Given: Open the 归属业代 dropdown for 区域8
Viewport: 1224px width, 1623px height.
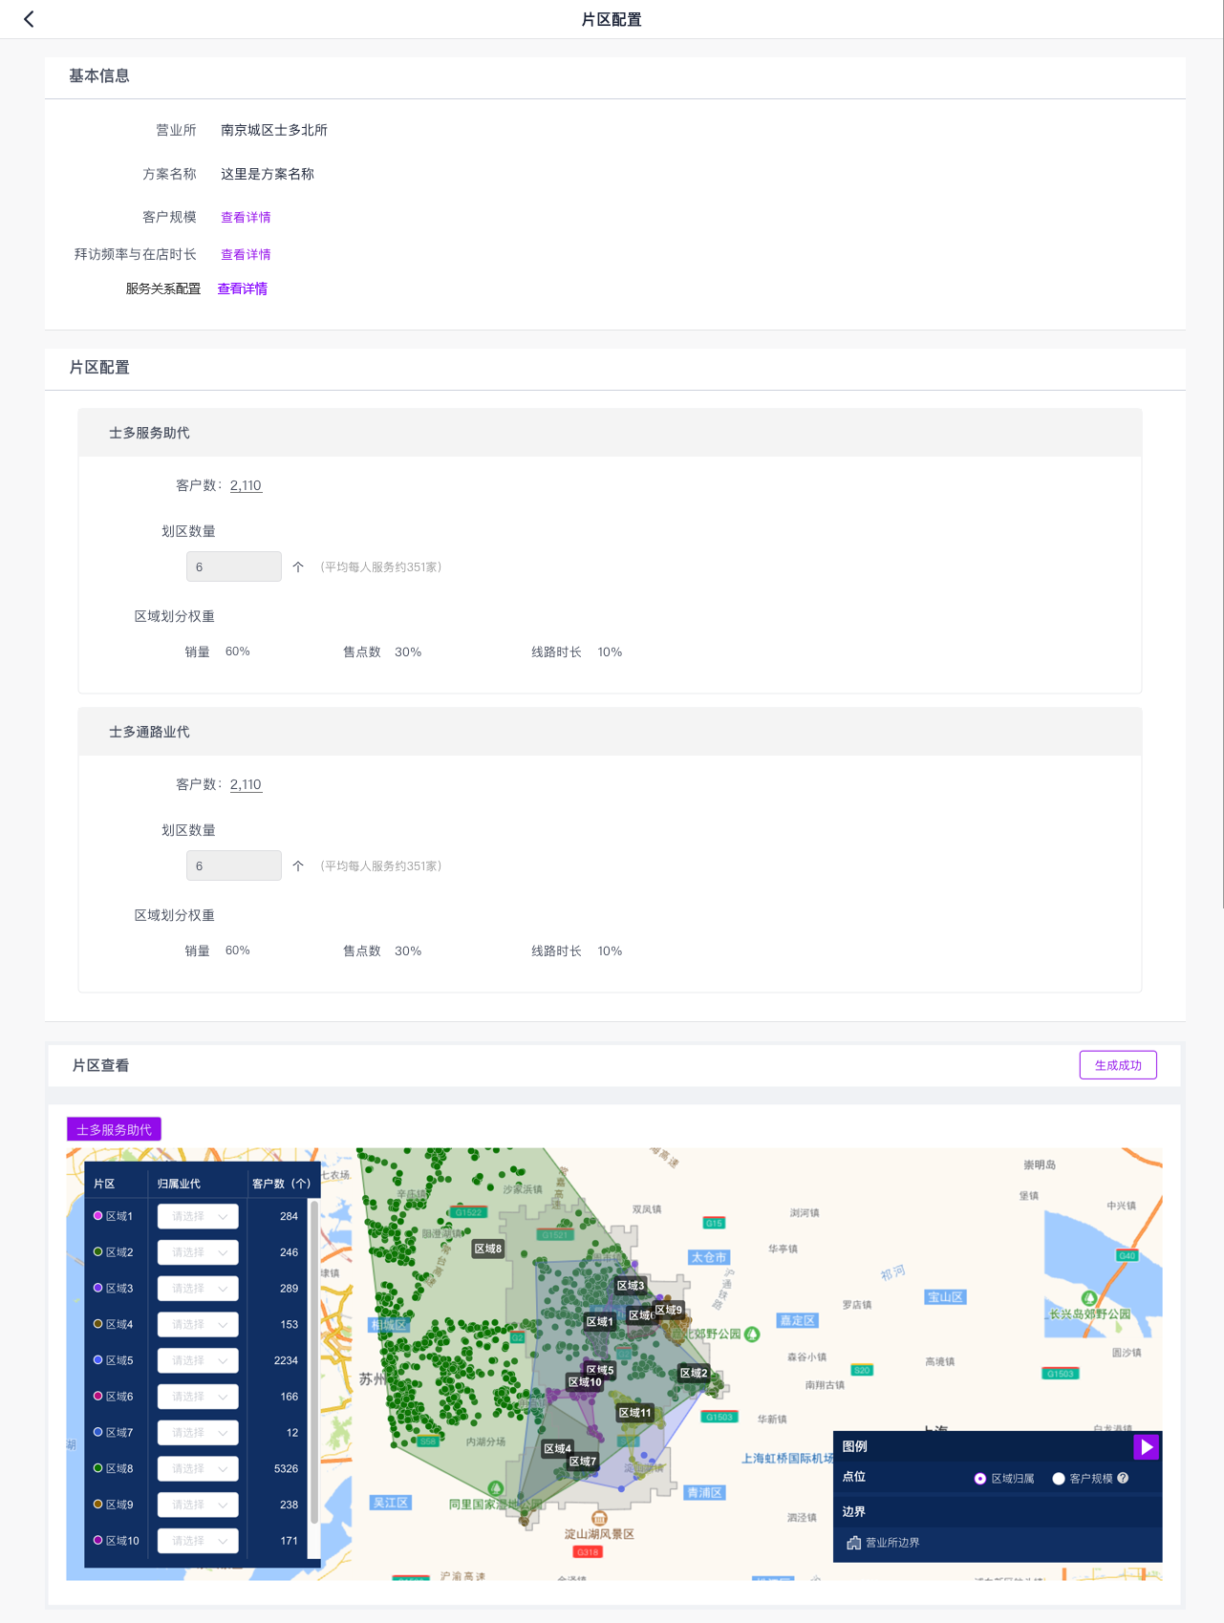Looking at the screenshot, I should pyautogui.click(x=198, y=1469).
